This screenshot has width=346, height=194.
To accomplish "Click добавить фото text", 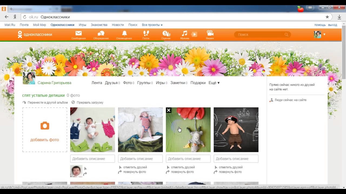I will [x=45, y=140].
